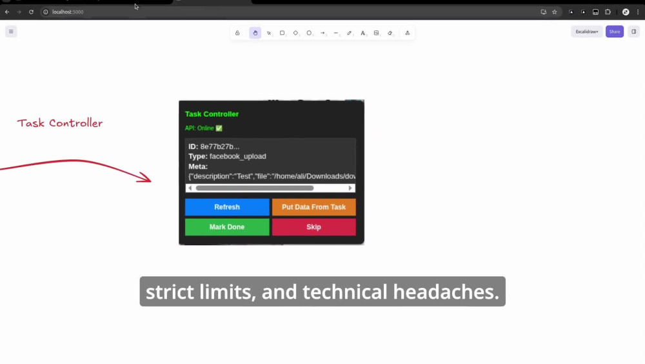The height and width of the screenshot is (364, 645).
Task: Click the install app icon in address bar
Action: (x=543, y=12)
